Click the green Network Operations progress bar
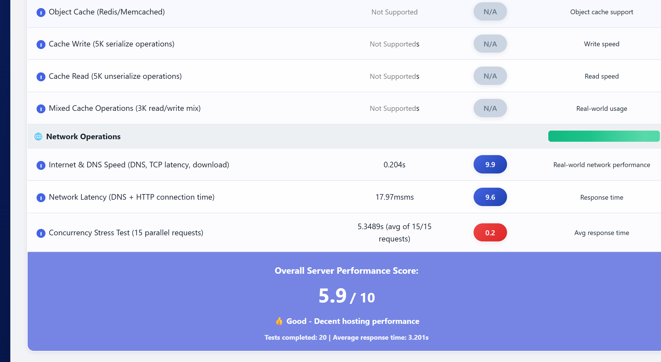This screenshot has width=661, height=362. click(x=604, y=136)
